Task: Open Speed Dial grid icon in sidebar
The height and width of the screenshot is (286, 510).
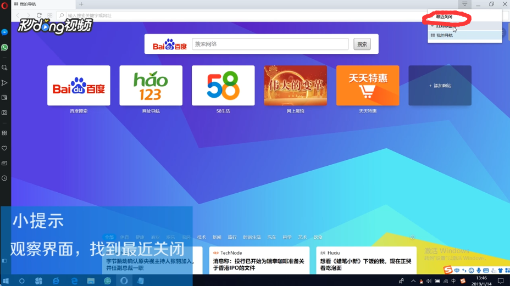Action: (x=4, y=133)
